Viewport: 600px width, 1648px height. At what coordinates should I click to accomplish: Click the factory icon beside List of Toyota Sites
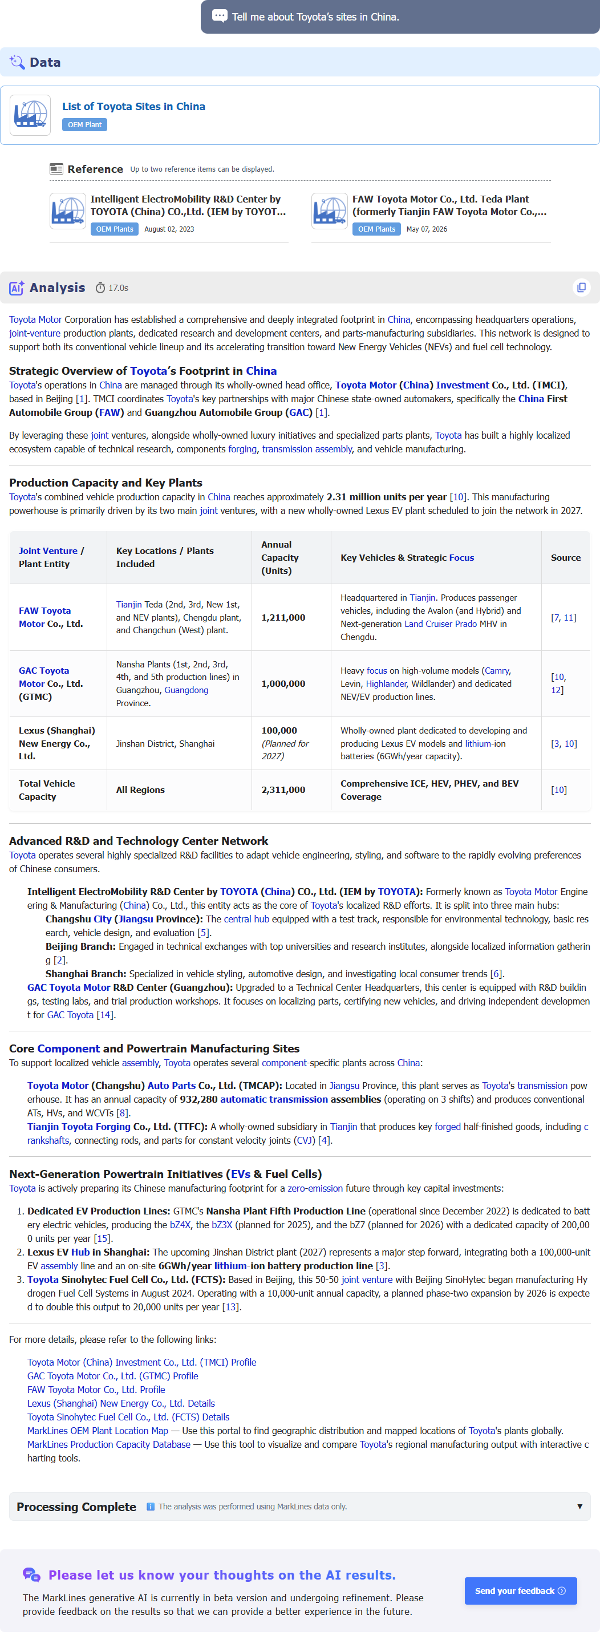30,115
